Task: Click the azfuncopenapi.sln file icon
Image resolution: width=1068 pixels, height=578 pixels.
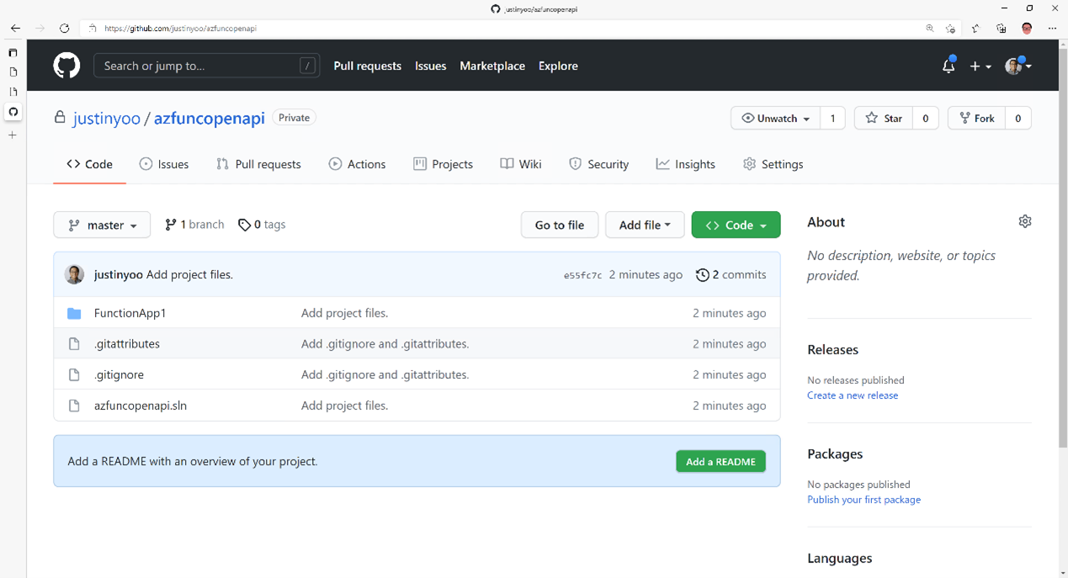Action: pos(74,406)
